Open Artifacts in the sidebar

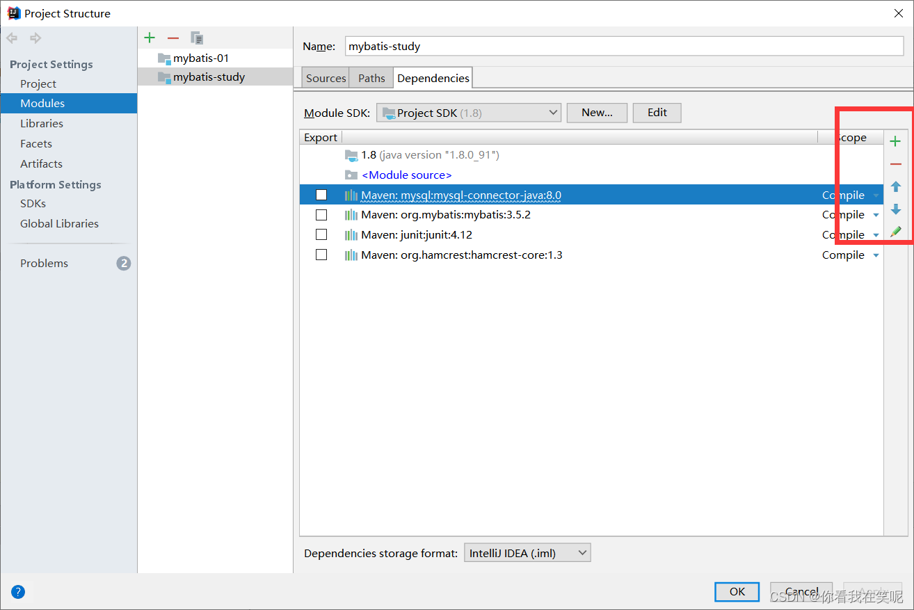[41, 163]
